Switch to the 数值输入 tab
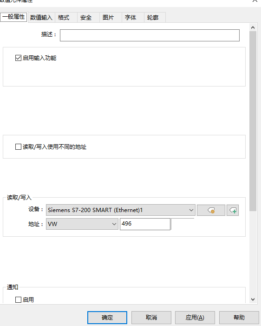Viewport: 261px width, 326px height. pyautogui.click(x=41, y=18)
